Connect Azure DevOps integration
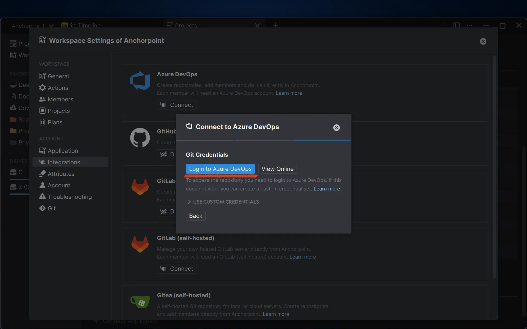 click(177, 105)
